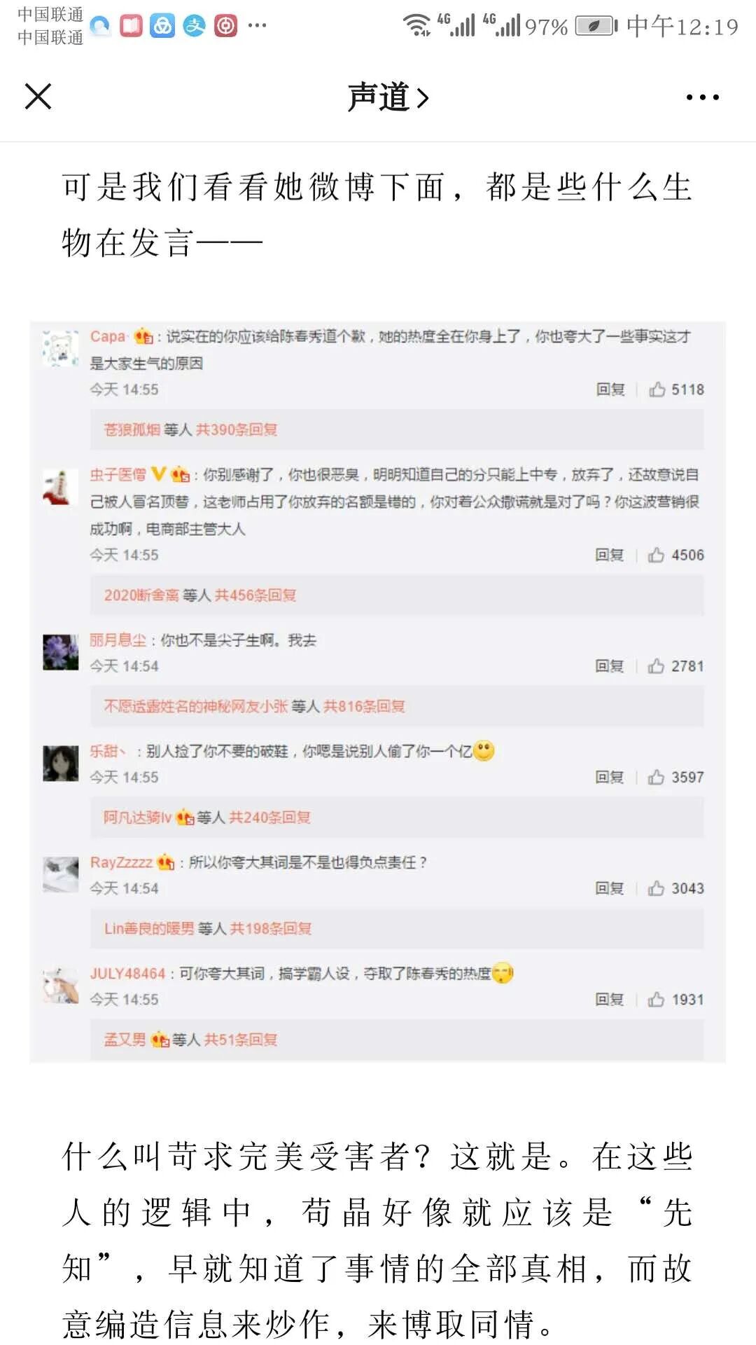Open the three-dot more options menu
This screenshot has height=1345, width=756.
[702, 97]
